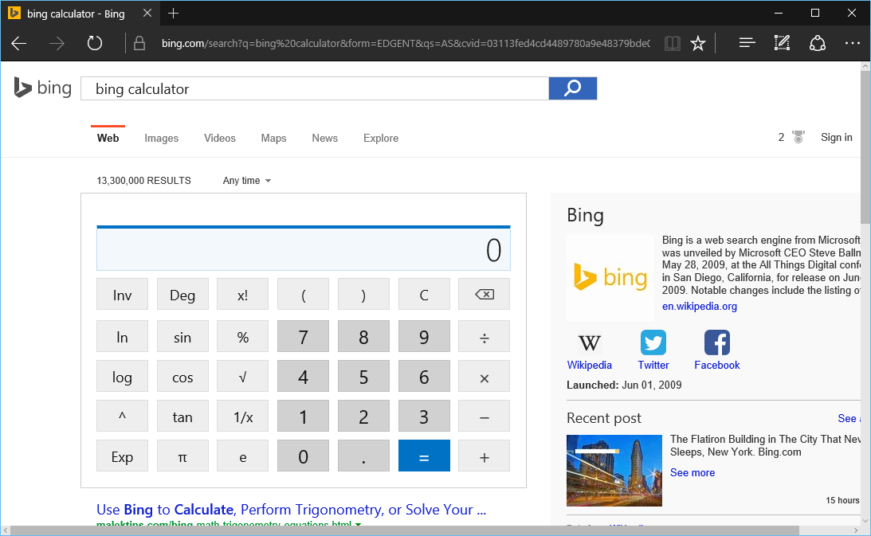Open the Share icon in toolbar
Viewport: 871px width, 536px height.
[817, 43]
